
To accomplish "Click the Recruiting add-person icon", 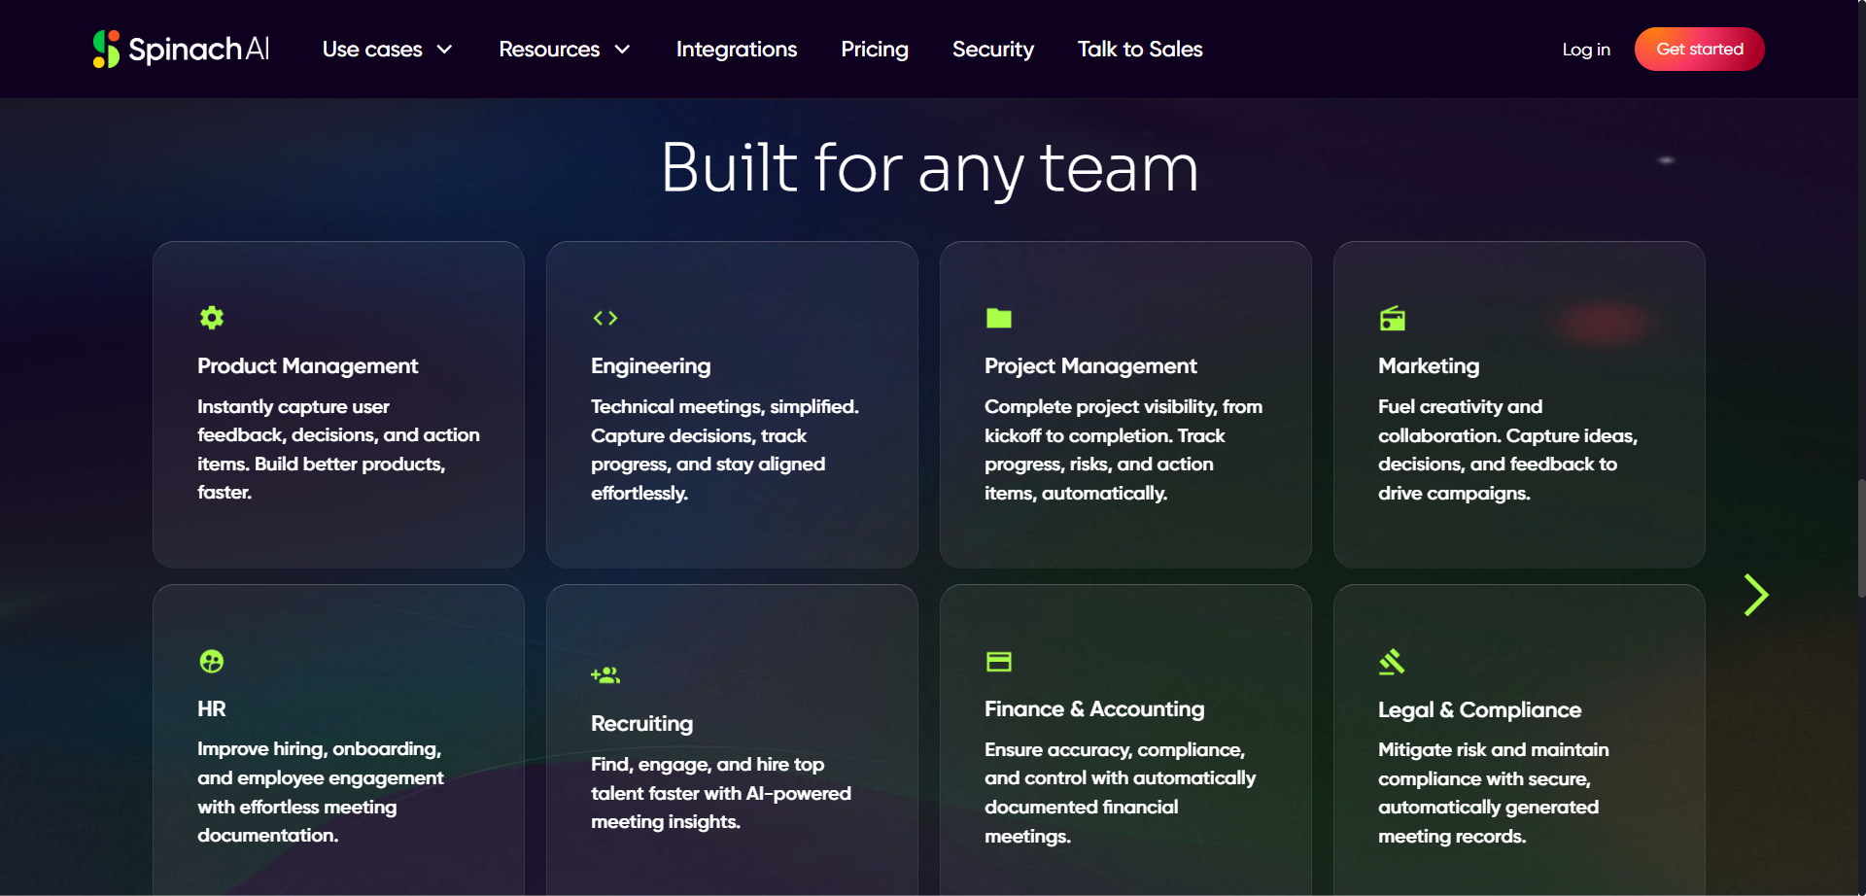I will pos(605,674).
